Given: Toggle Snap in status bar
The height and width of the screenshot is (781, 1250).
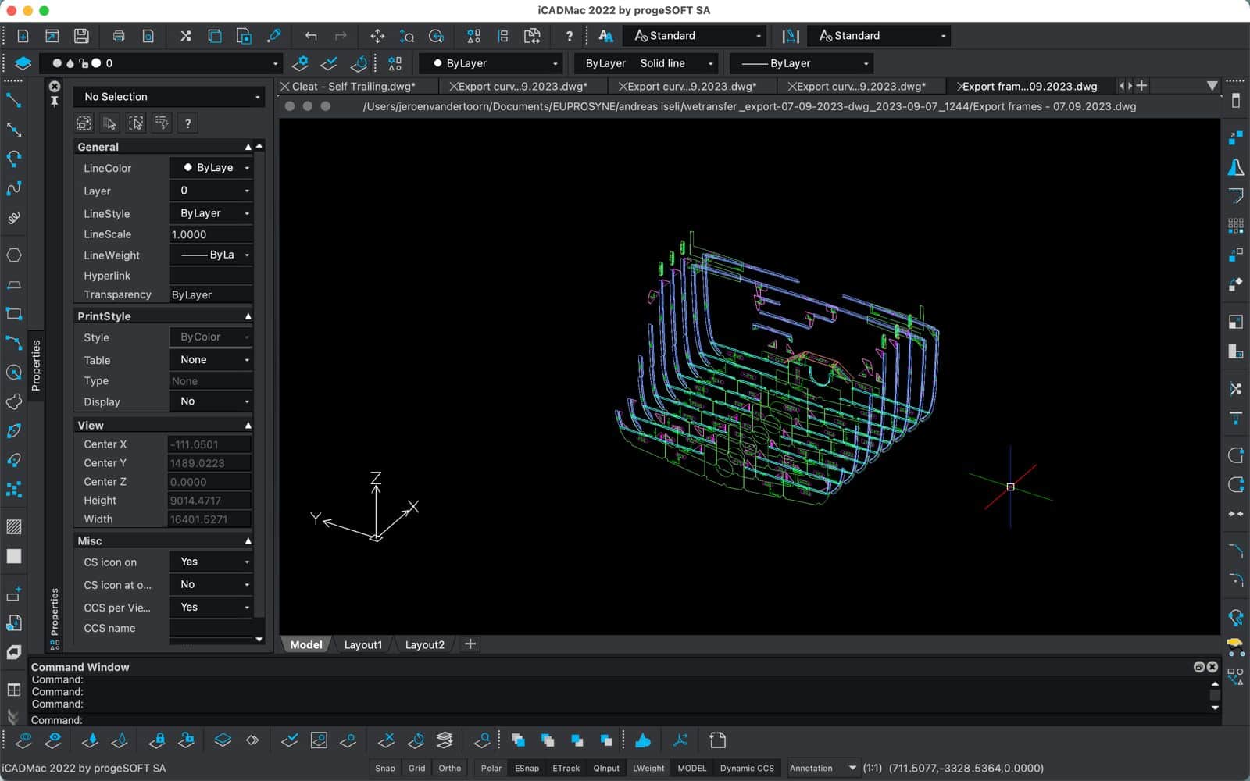Looking at the screenshot, I should coord(384,768).
